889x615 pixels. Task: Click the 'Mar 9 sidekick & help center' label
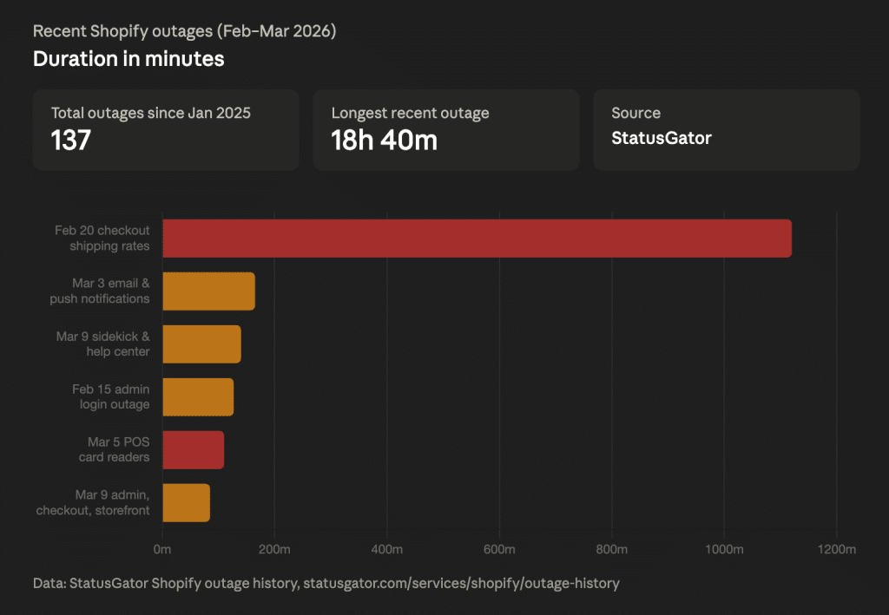click(x=103, y=343)
